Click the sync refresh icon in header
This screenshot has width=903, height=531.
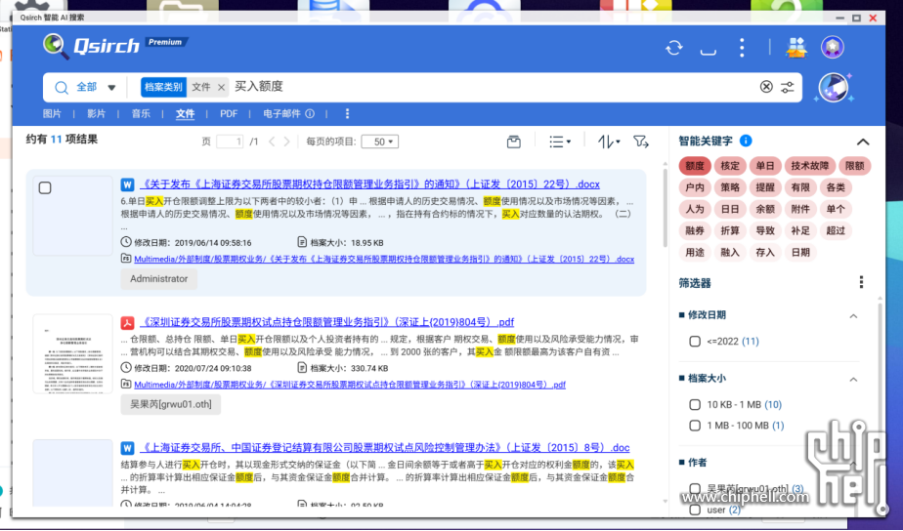tap(673, 47)
